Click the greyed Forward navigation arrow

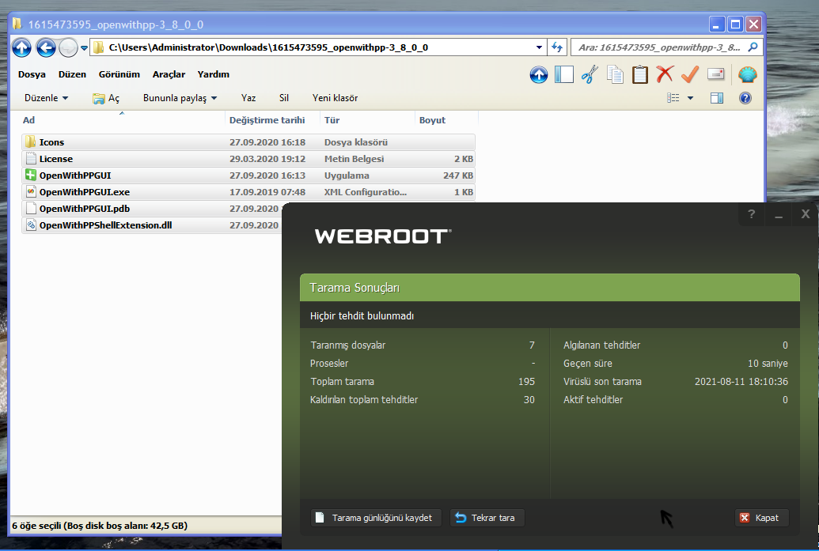[68, 48]
